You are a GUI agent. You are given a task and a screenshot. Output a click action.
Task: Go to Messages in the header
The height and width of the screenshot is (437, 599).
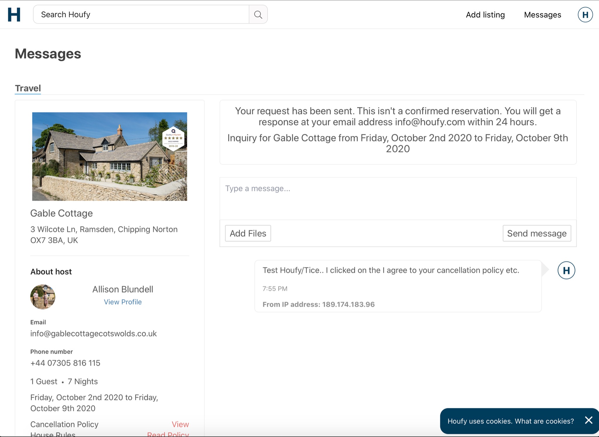point(542,15)
